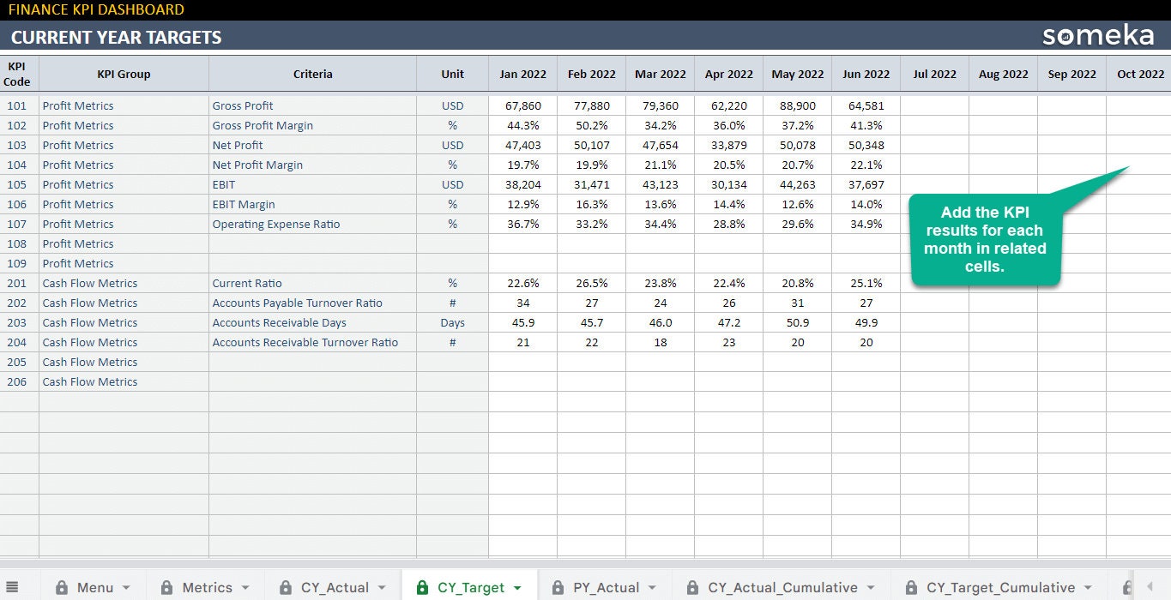This screenshot has height=600, width=1171.
Task: Click KPI code 109 cell
Action: coord(17,263)
